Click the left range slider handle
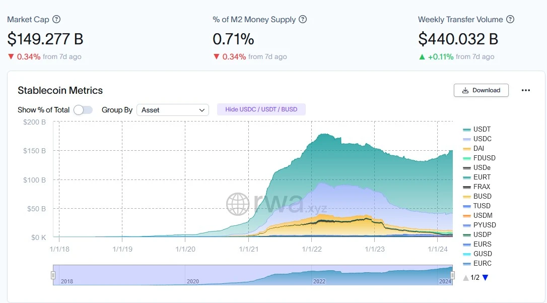The image size is (547, 303). 53,275
